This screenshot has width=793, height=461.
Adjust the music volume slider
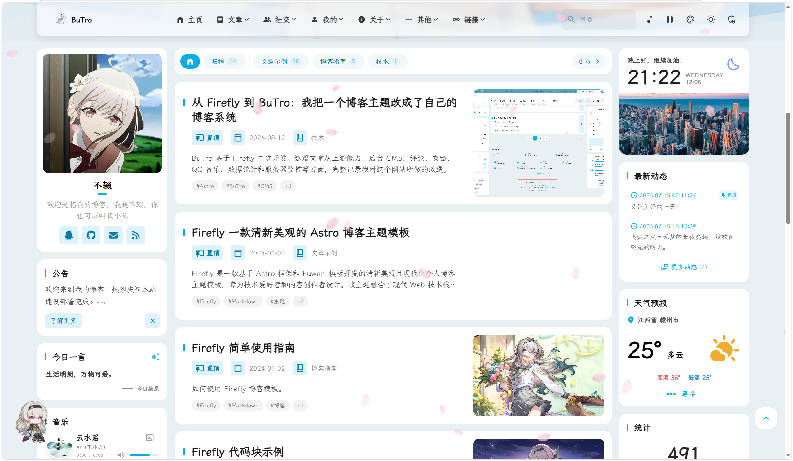144,455
